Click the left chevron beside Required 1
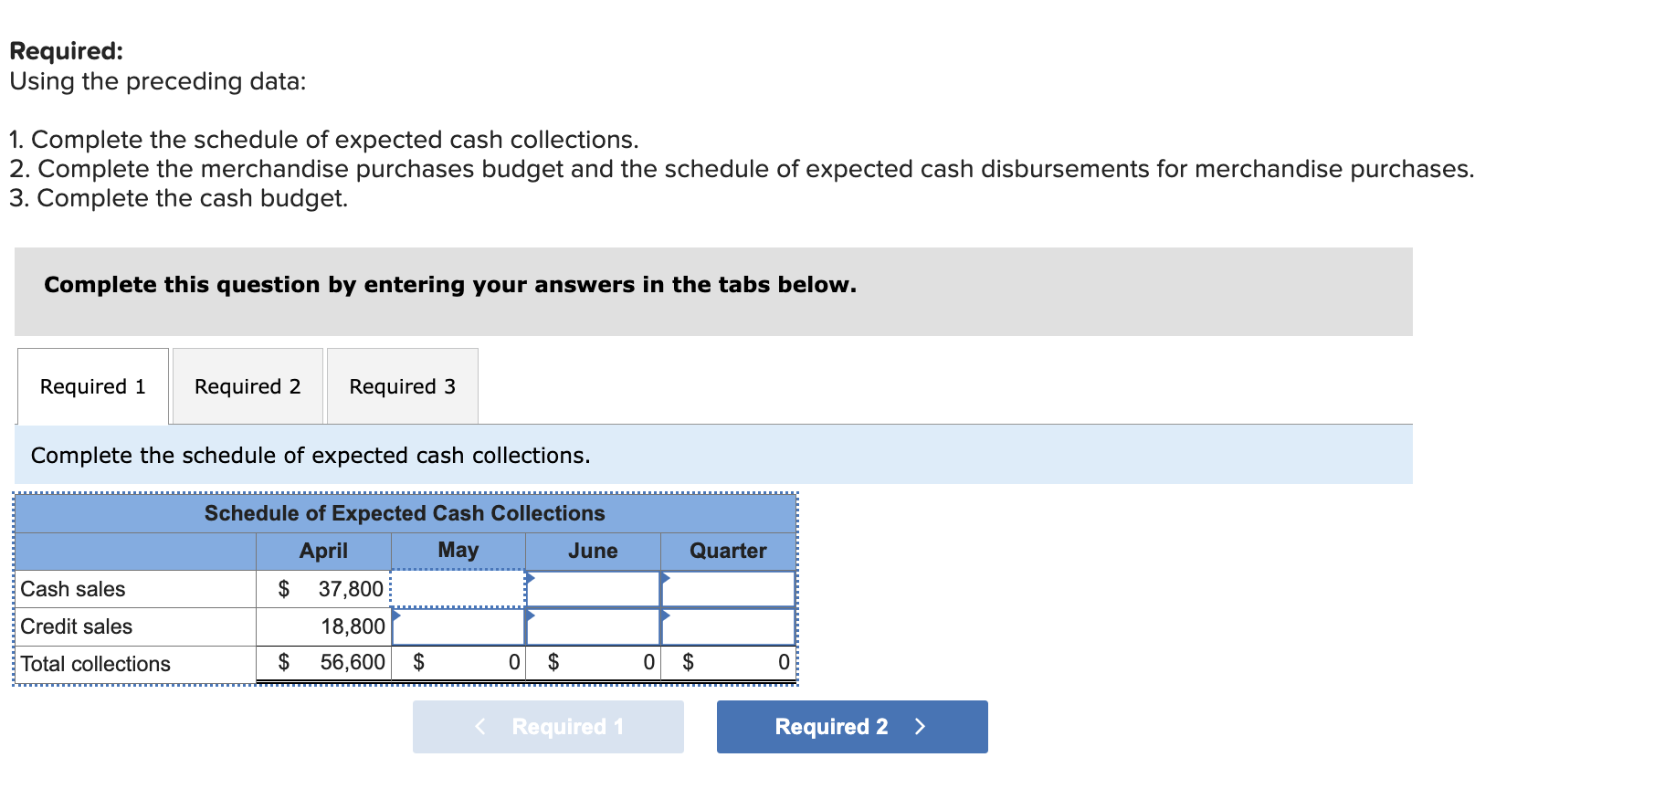The height and width of the screenshot is (789, 1675). (479, 727)
